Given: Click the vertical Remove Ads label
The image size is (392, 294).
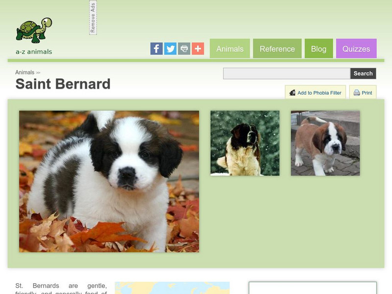Looking at the screenshot, I should tap(93, 18).
